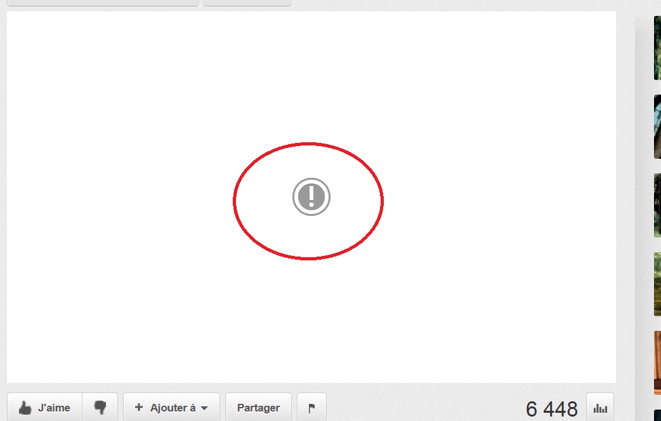Click the leftmost cut-off button above the player
This screenshot has width=661, height=421.
42,3
